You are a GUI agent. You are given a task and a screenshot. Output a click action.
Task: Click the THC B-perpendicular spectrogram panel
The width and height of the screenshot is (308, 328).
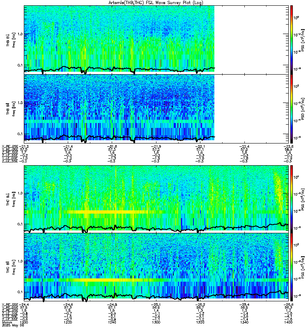coord(156,199)
